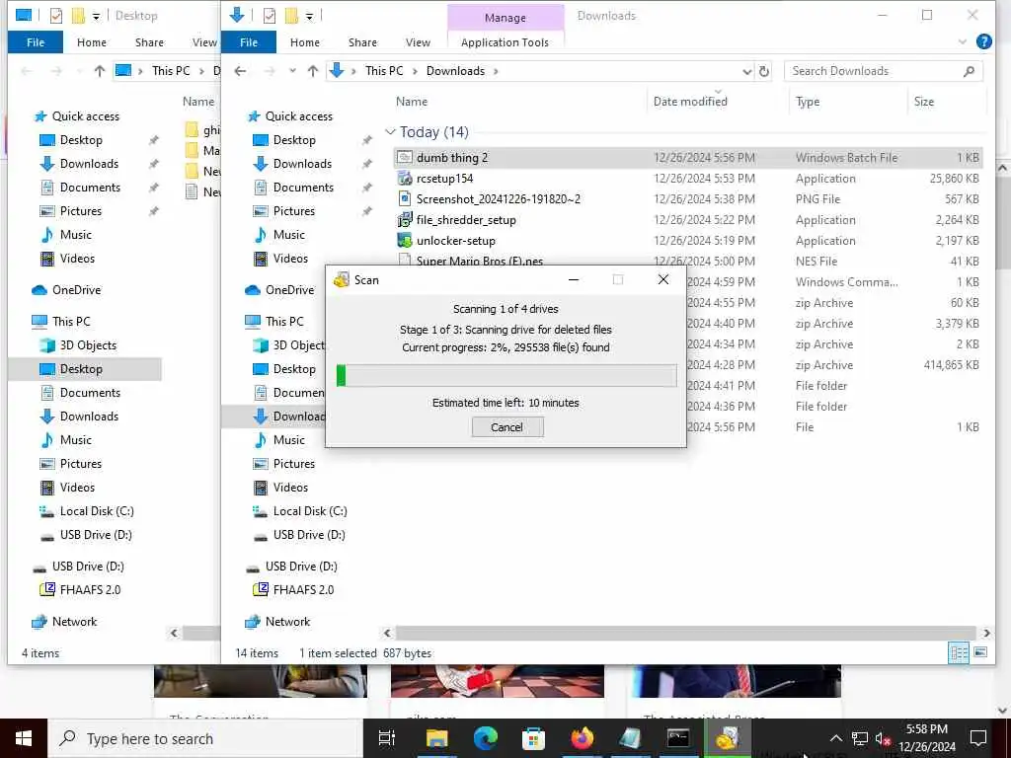The image size is (1011, 758).
Task: Go back in Downloads window
Action: click(240, 71)
